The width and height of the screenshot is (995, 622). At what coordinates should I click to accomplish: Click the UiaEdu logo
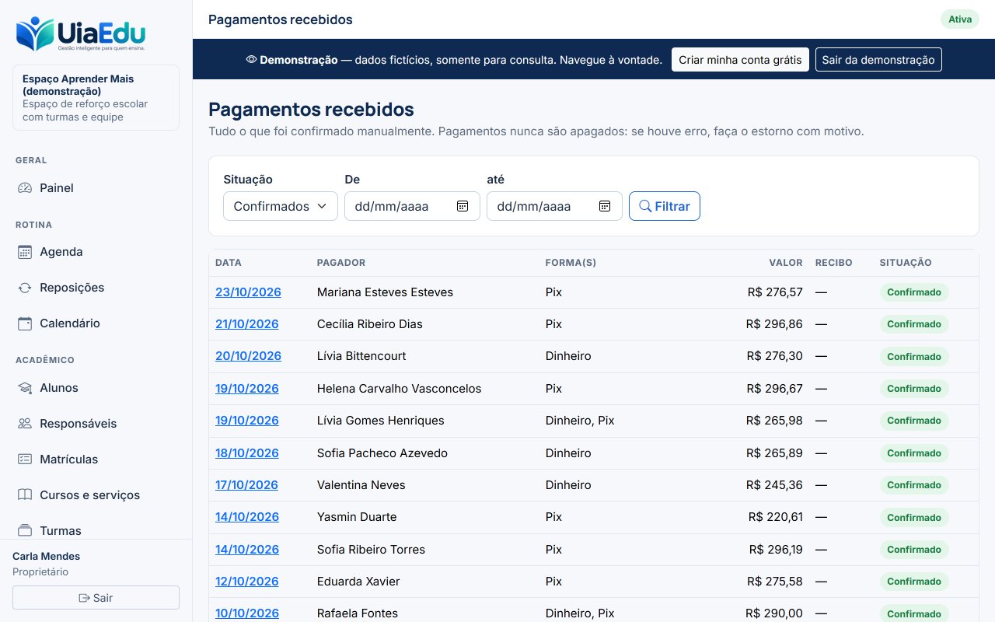point(81,34)
